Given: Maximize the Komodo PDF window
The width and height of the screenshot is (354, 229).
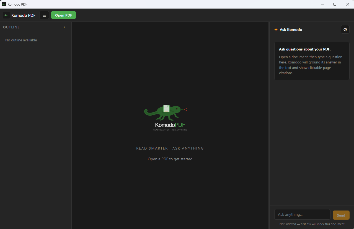Looking at the screenshot, I should click(335, 4).
